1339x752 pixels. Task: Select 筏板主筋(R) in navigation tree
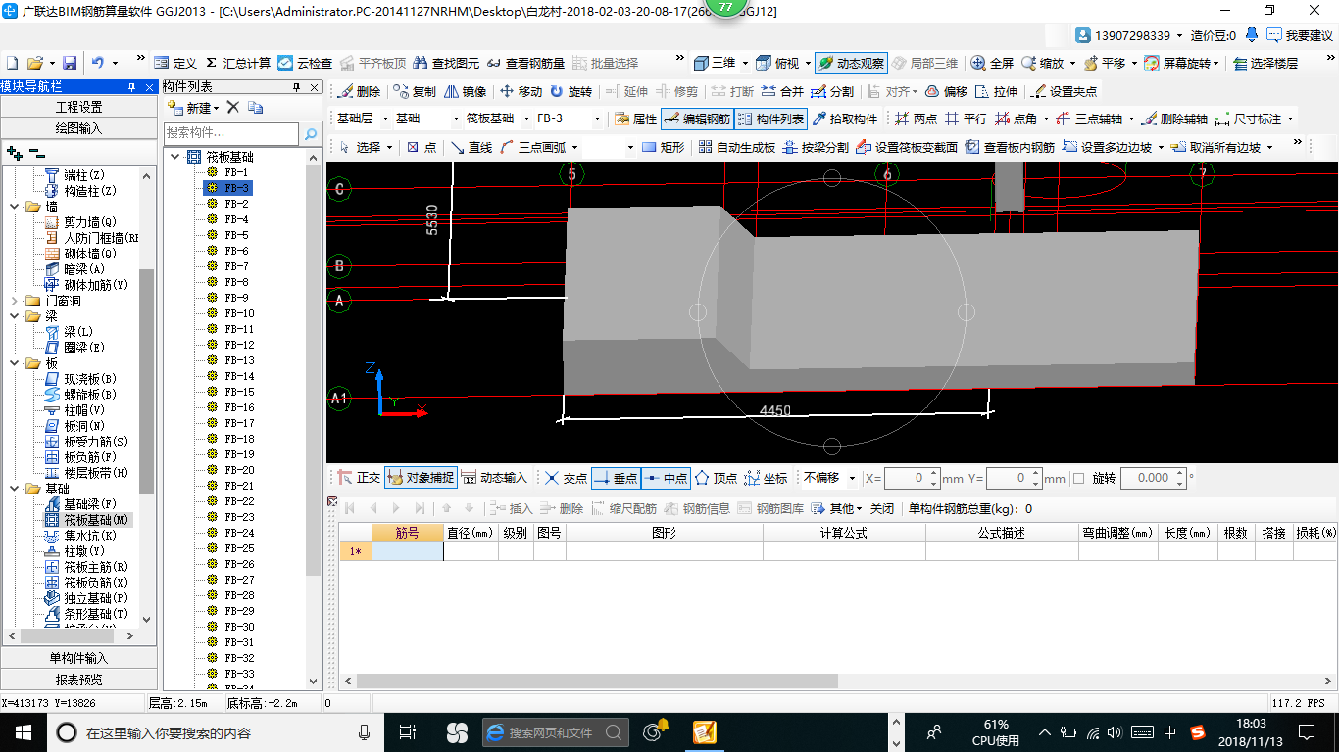tap(87, 567)
